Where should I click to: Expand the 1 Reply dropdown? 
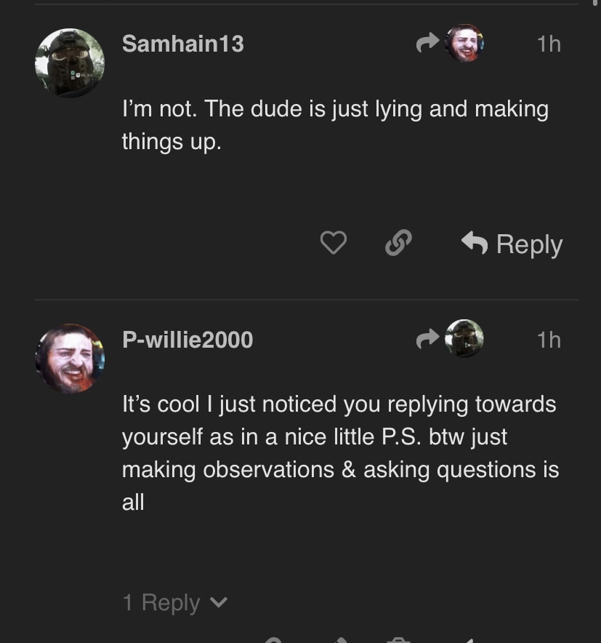pos(174,602)
